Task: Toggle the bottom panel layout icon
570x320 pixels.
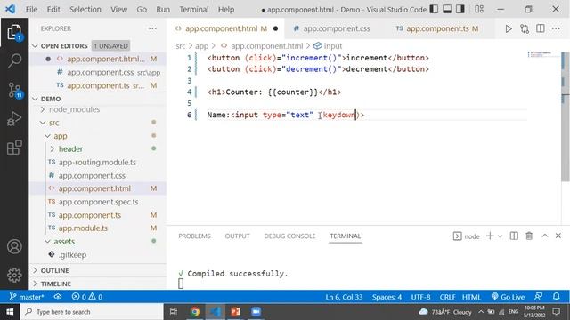Action: [x=447, y=9]
